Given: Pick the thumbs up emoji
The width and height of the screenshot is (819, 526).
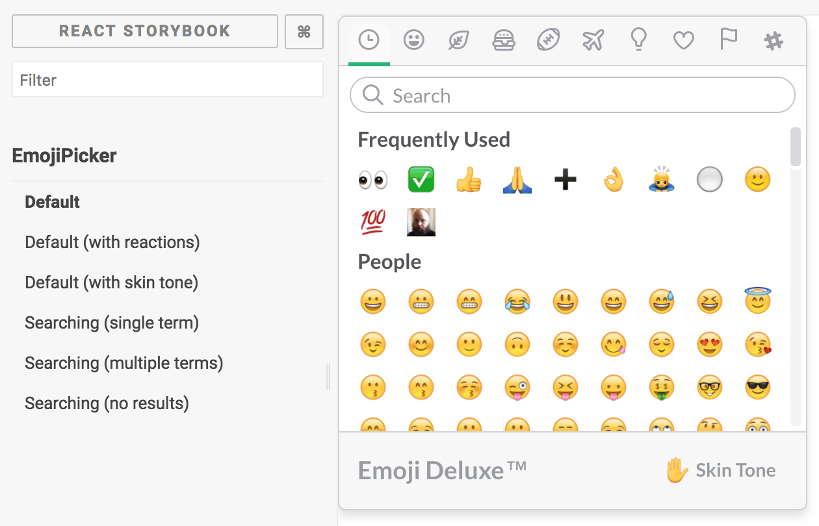Looking at the screenshot, I should click(469, 180).
